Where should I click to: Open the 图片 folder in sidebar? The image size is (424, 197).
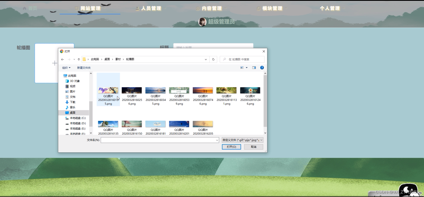coord(70,91)
